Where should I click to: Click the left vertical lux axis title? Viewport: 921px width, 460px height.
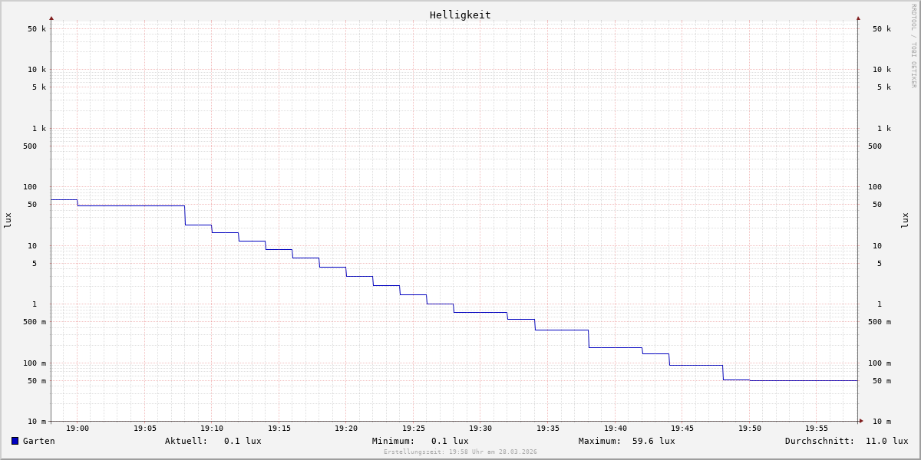[x=8, y=220]
